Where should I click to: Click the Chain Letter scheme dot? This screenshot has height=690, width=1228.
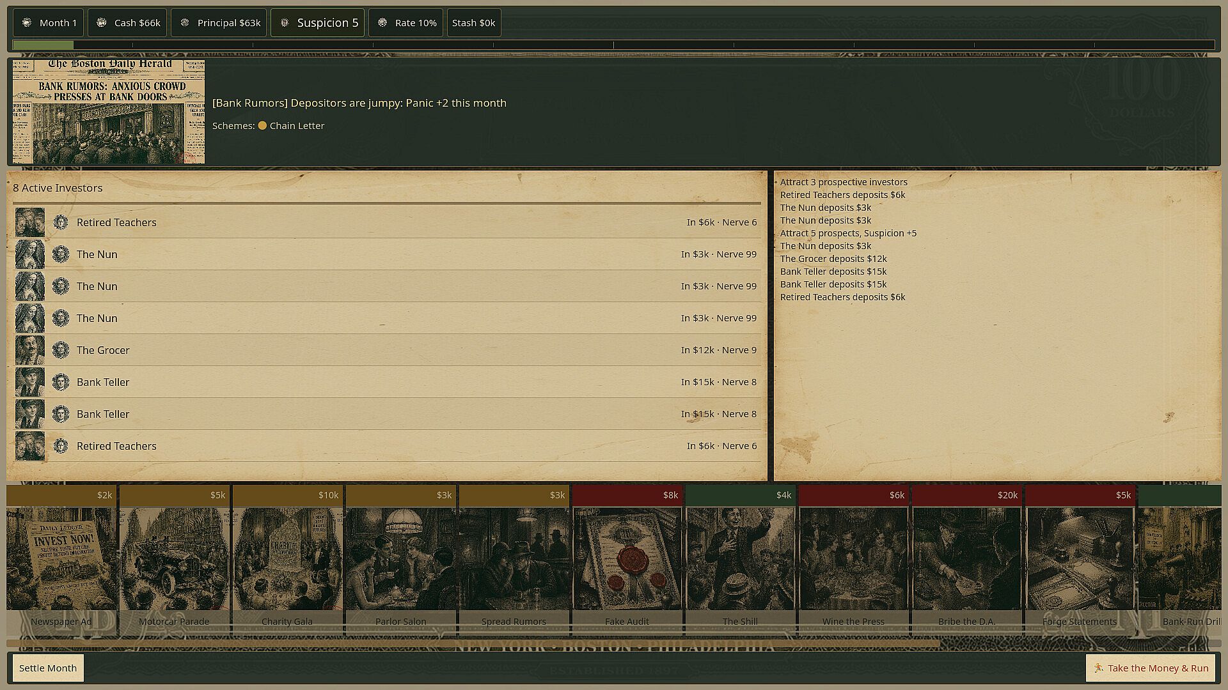262,126
